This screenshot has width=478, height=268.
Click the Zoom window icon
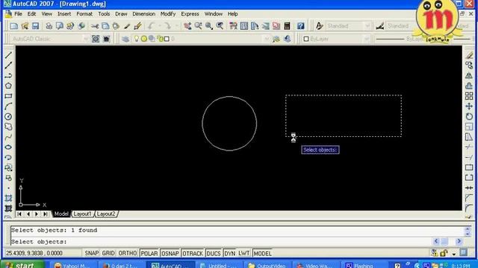tap(209, 26)
